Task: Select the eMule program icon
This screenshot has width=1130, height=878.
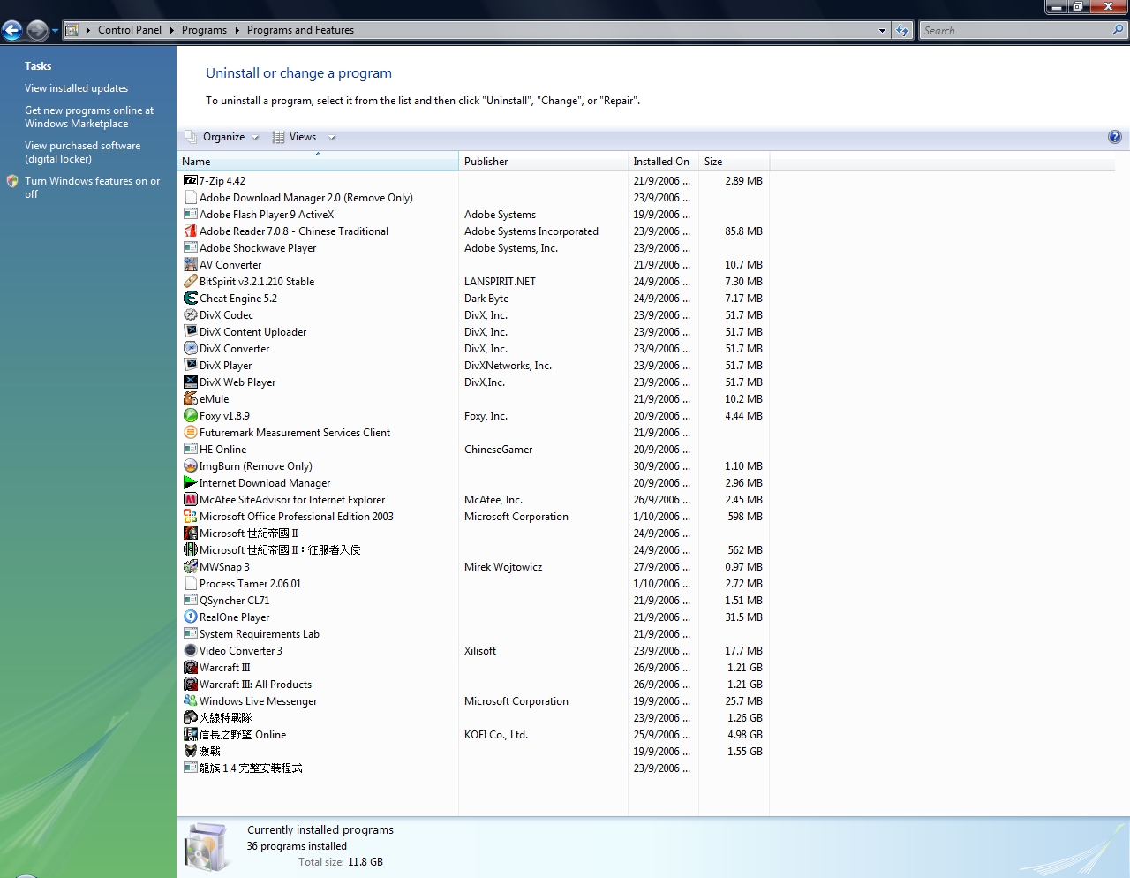Action: (190, 399)
